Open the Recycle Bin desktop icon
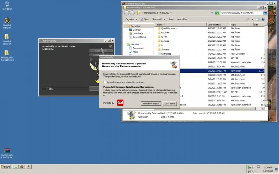279x174 pixels. click(x=7, y=6)
